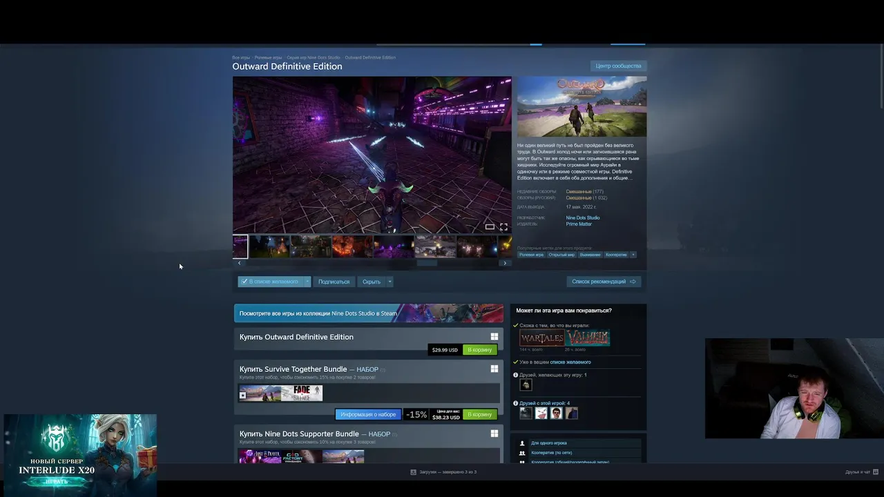Click the page vertical scrollbar

[x=881, y=76]
